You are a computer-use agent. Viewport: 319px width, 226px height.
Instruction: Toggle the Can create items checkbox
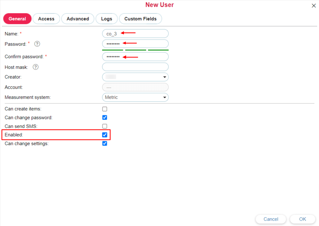click(105, 109)
